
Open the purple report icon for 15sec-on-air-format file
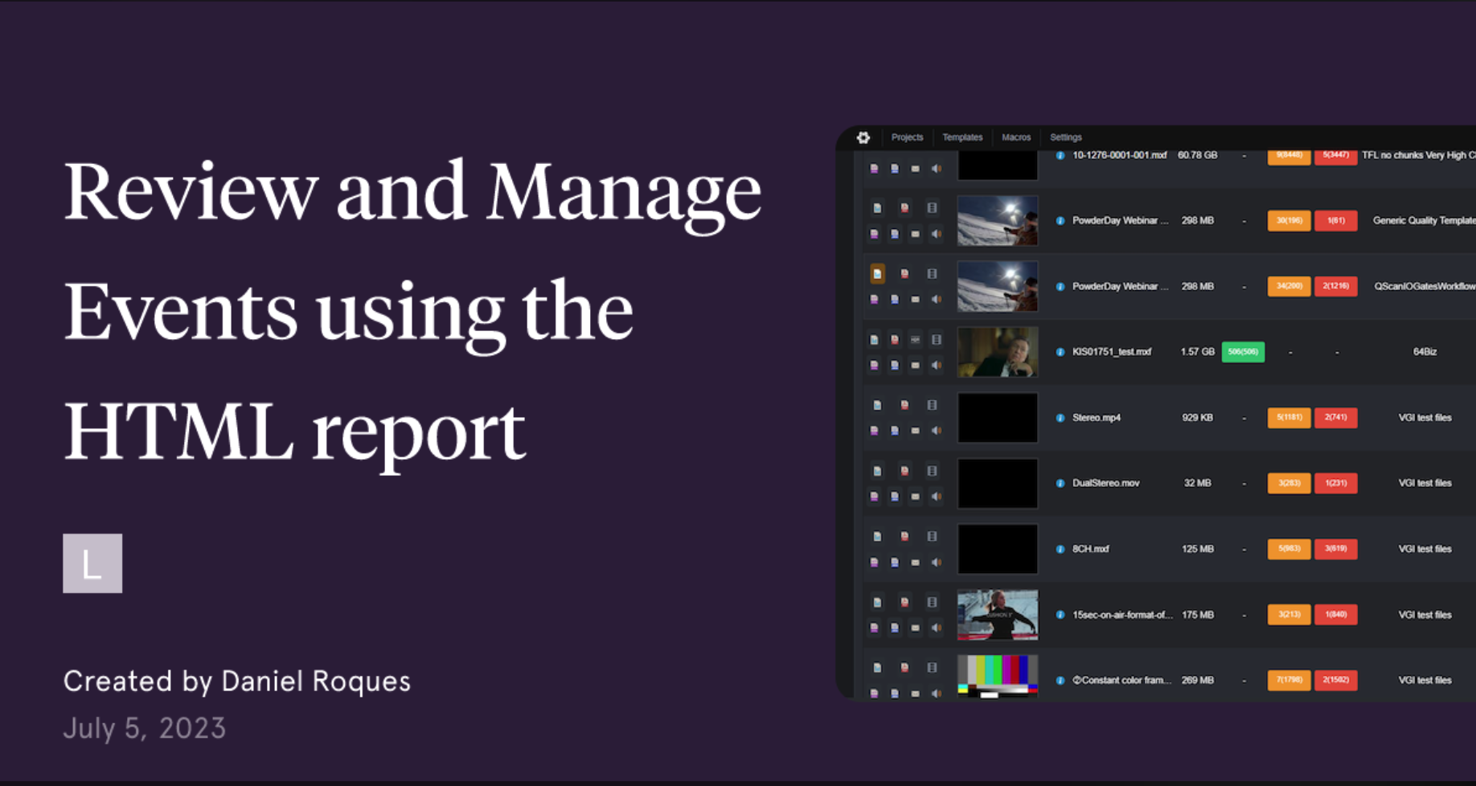click(874, 628)
